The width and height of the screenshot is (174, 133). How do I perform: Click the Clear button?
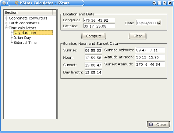pos(138,36)
